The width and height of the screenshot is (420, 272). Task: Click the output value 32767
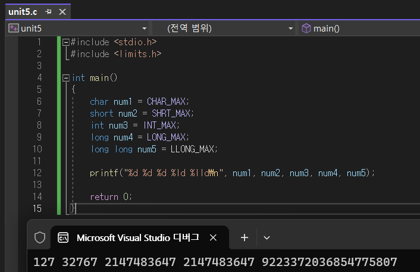[x=80, y=262]
